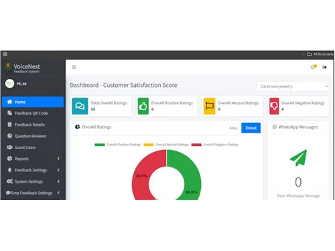Click the OverAll Neutral Ratings label
The height and width of the screenshot is (251, 335).
click(x=239, y=103)
